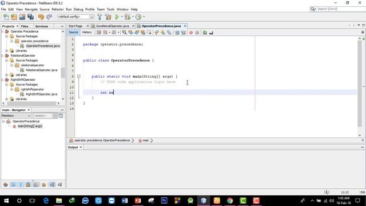Click the New File toolbar icon
The height and width of the screenshot is (206, 366).
(x=6, y=17)
